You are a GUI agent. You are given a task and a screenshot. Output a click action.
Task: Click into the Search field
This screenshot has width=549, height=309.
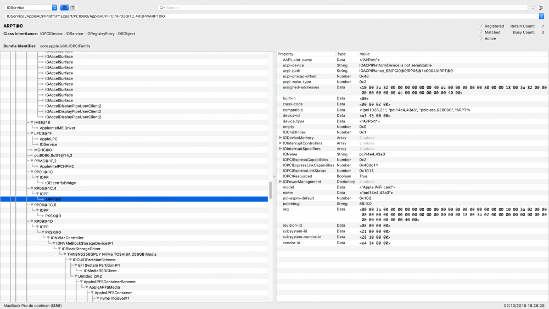[x=340, y=8]
